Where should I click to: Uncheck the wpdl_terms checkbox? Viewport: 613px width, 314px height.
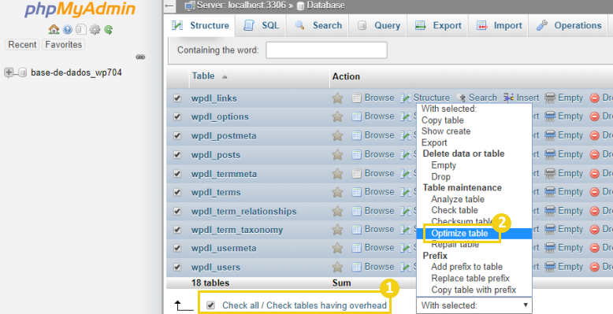click(177, 192)
